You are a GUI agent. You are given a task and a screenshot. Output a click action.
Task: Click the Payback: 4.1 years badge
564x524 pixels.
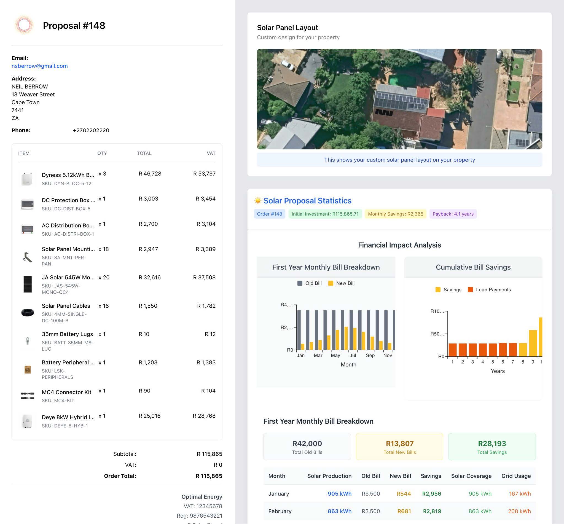coord(453,214)
